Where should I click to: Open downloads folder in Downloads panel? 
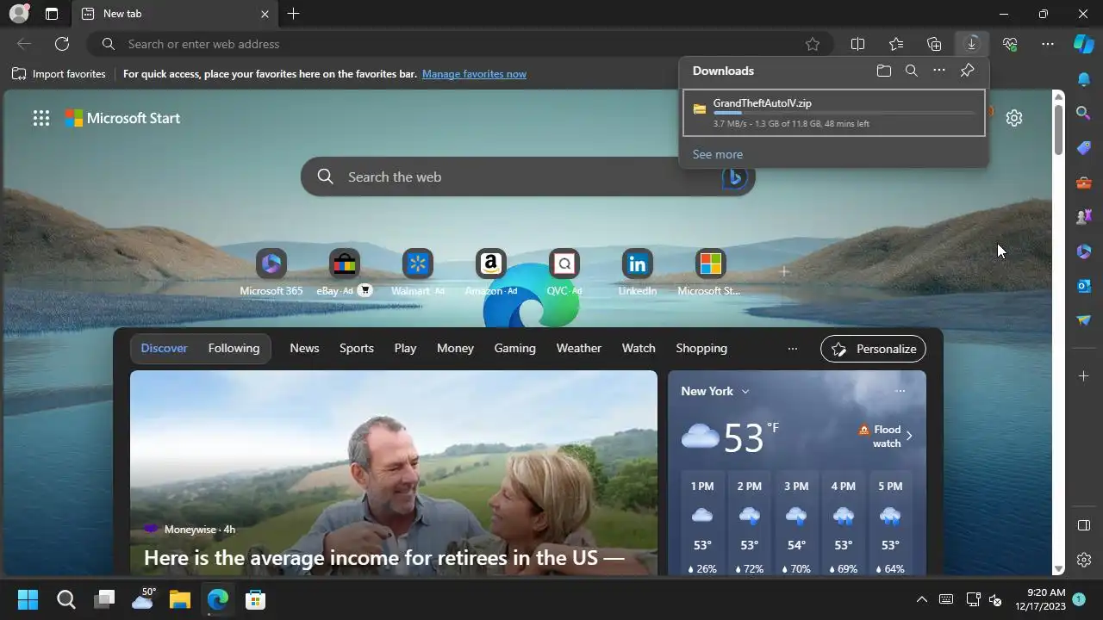[884, 71]
